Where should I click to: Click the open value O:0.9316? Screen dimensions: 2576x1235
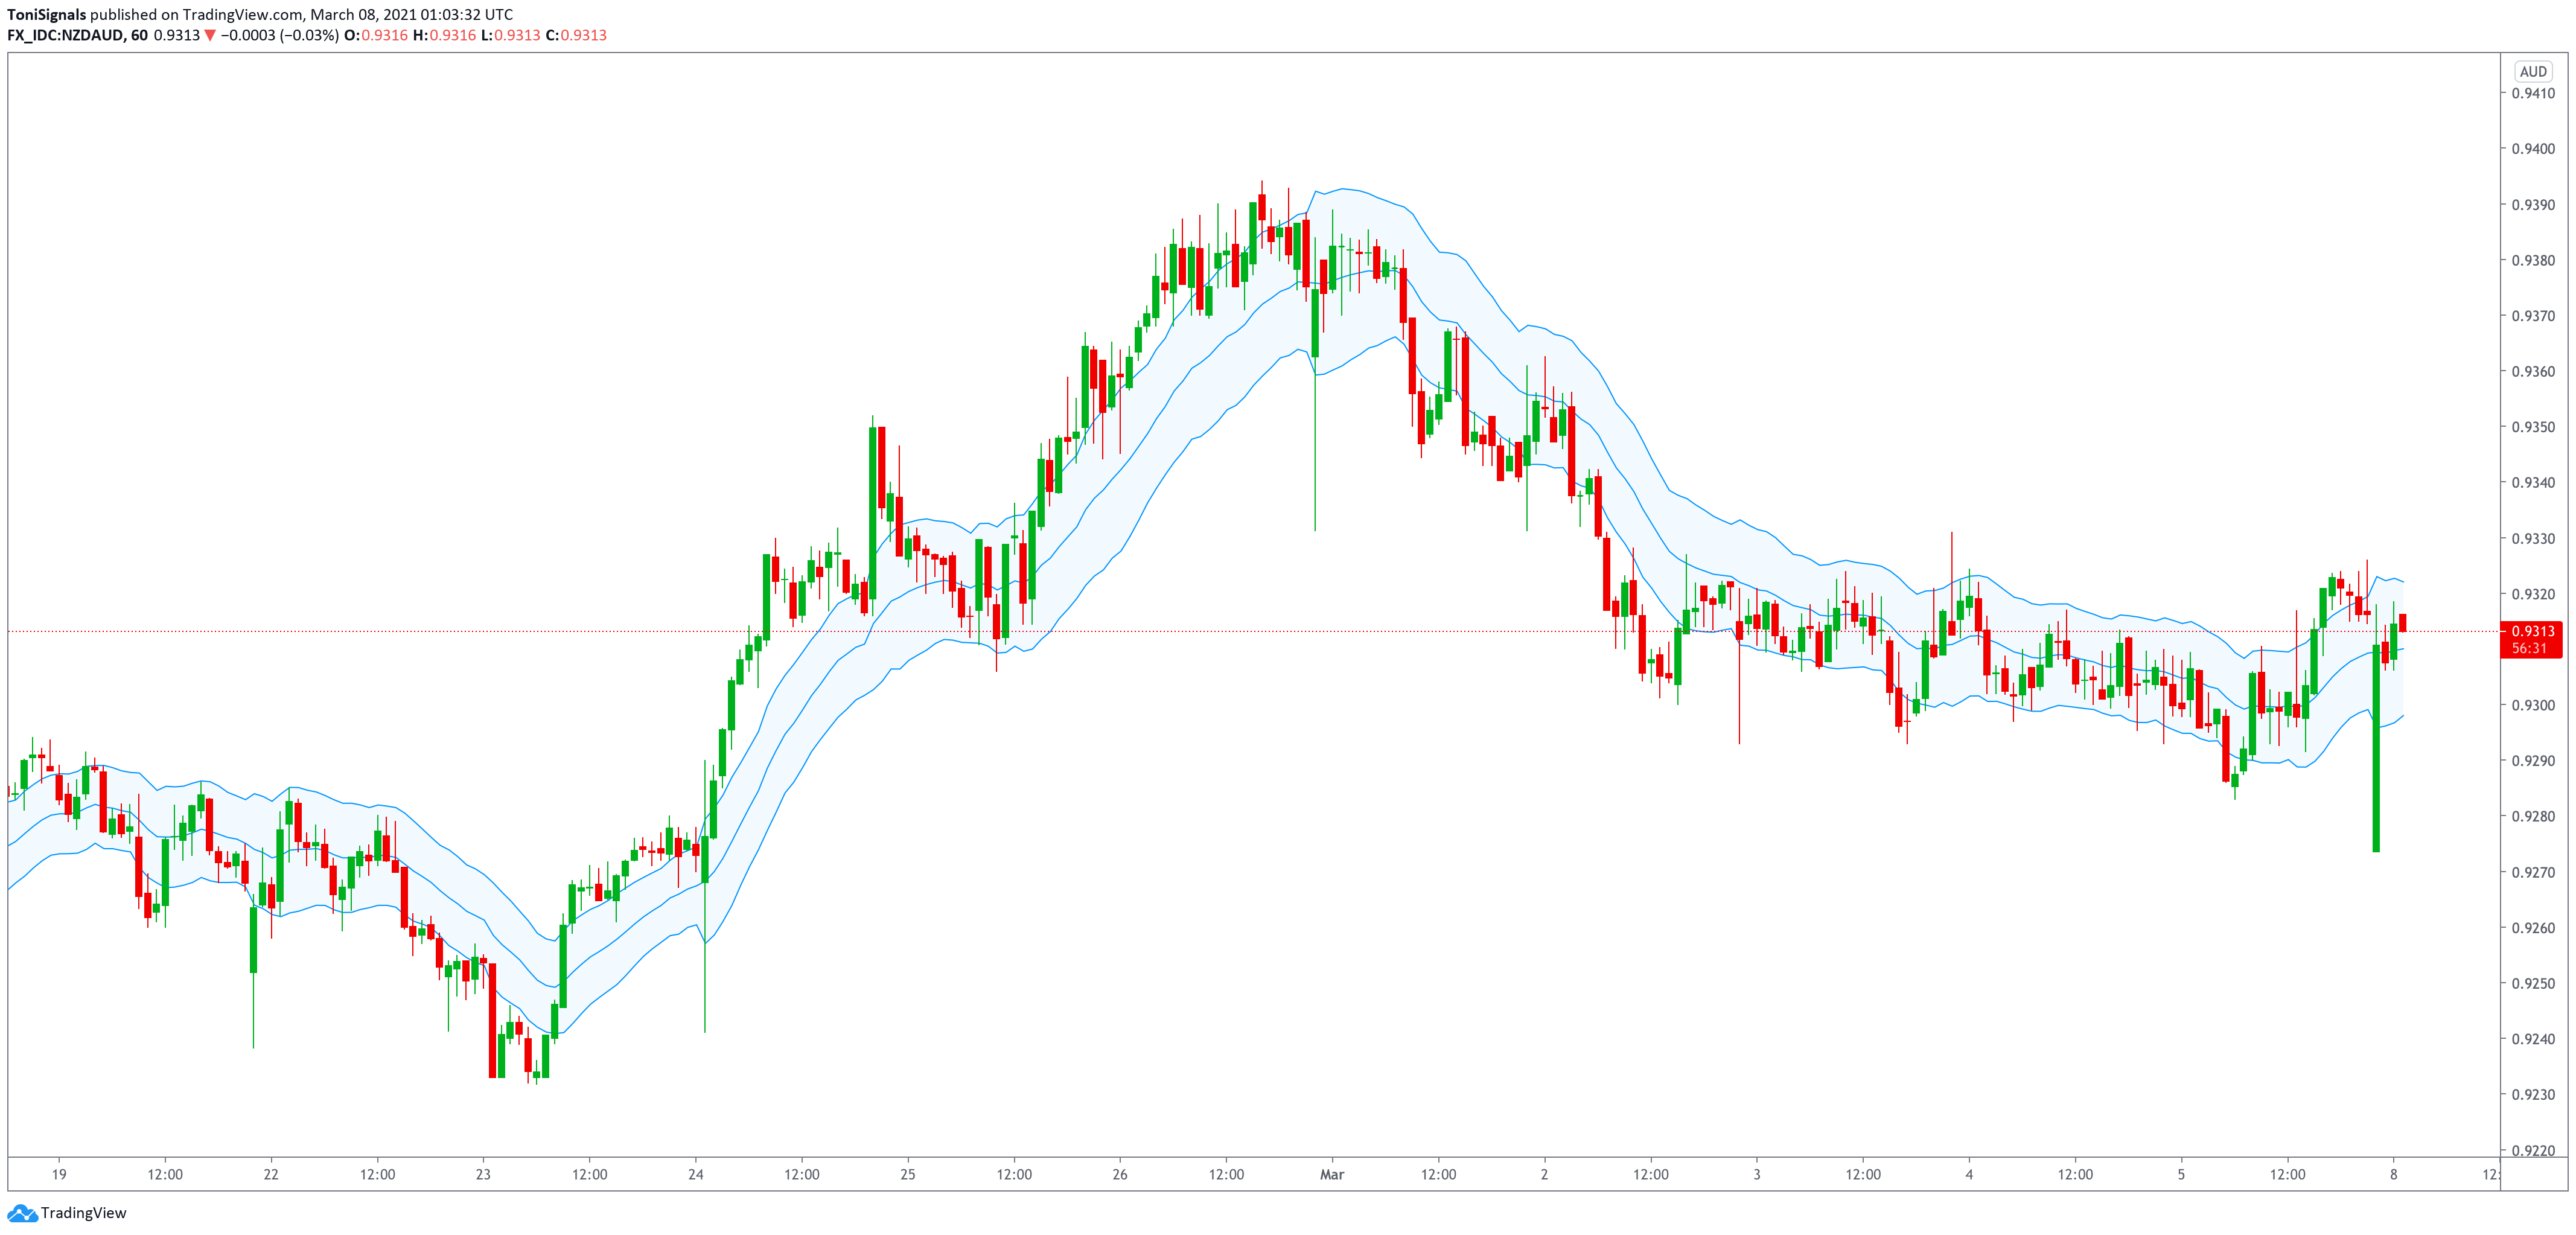[376, 35]
